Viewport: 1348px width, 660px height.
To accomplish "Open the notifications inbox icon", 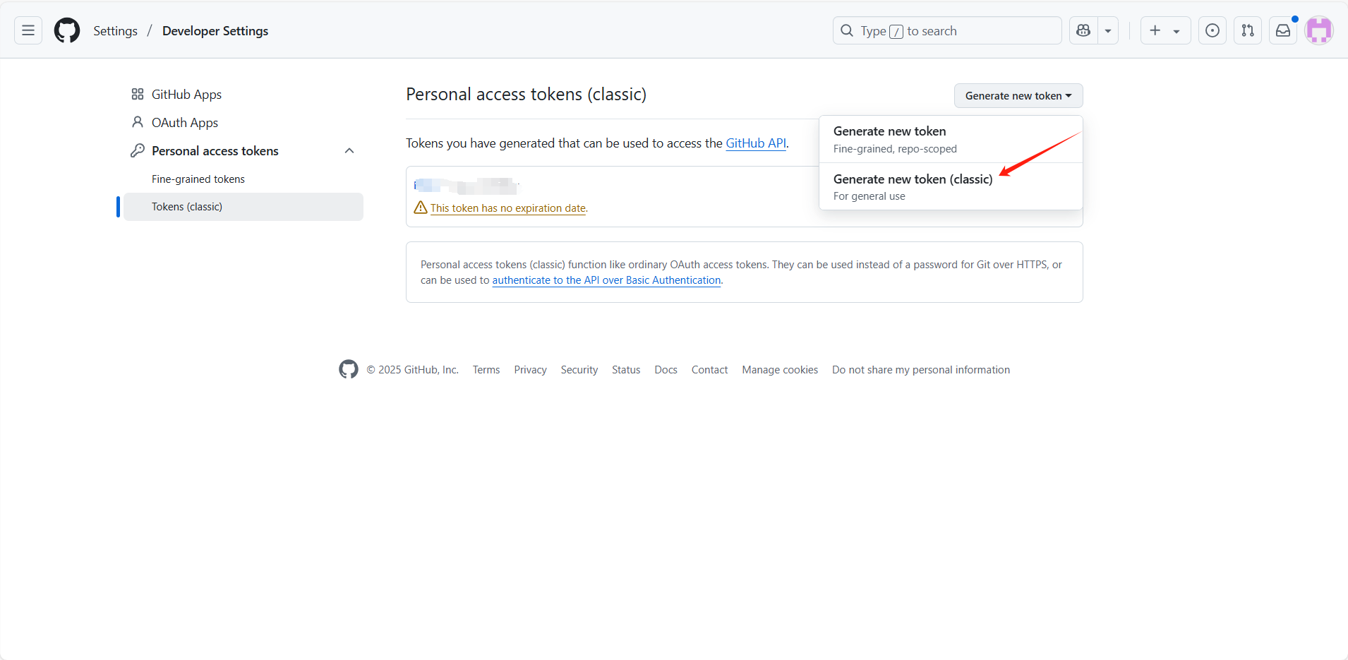I will point(1282,30).
